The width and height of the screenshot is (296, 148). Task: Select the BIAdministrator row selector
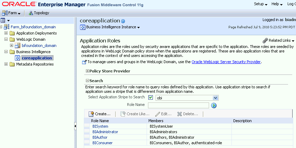[87, 132]
